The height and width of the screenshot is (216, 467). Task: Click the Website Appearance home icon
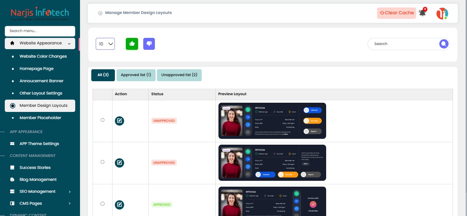pos(13,43)
